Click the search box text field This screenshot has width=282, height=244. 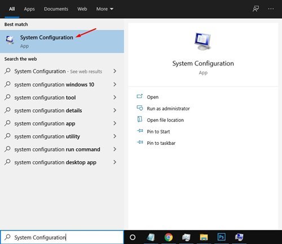pyautogui.click(x=62, y=237)
